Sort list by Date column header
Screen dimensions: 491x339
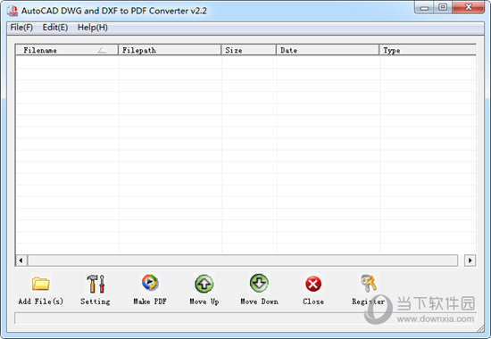[x=328, y=50]
